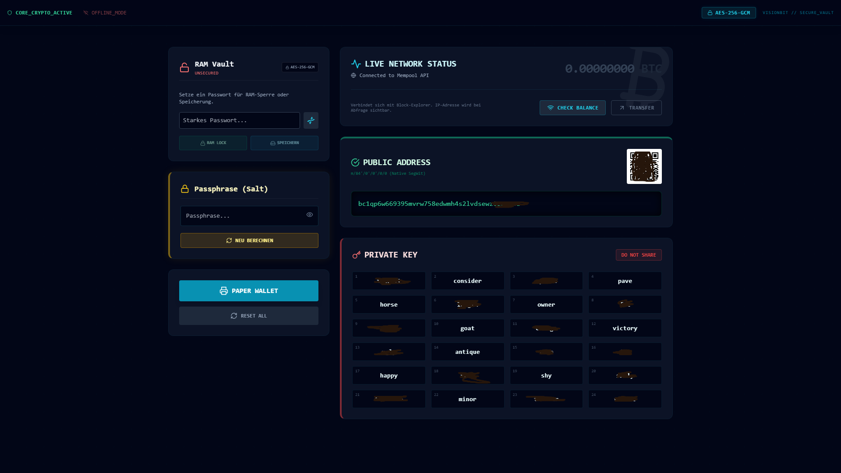841x473 pixels.
Task: Click the key icon next to PRIVATE KEY
Action: [x=356, y=254]
